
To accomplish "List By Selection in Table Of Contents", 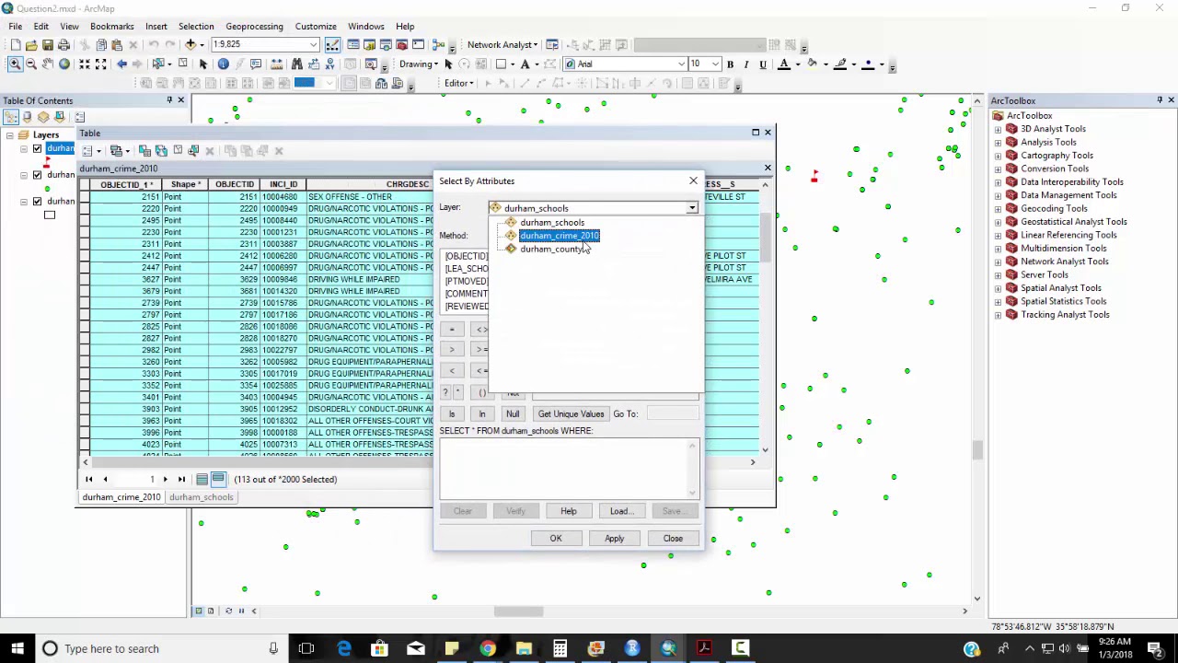I will point(61,117).
